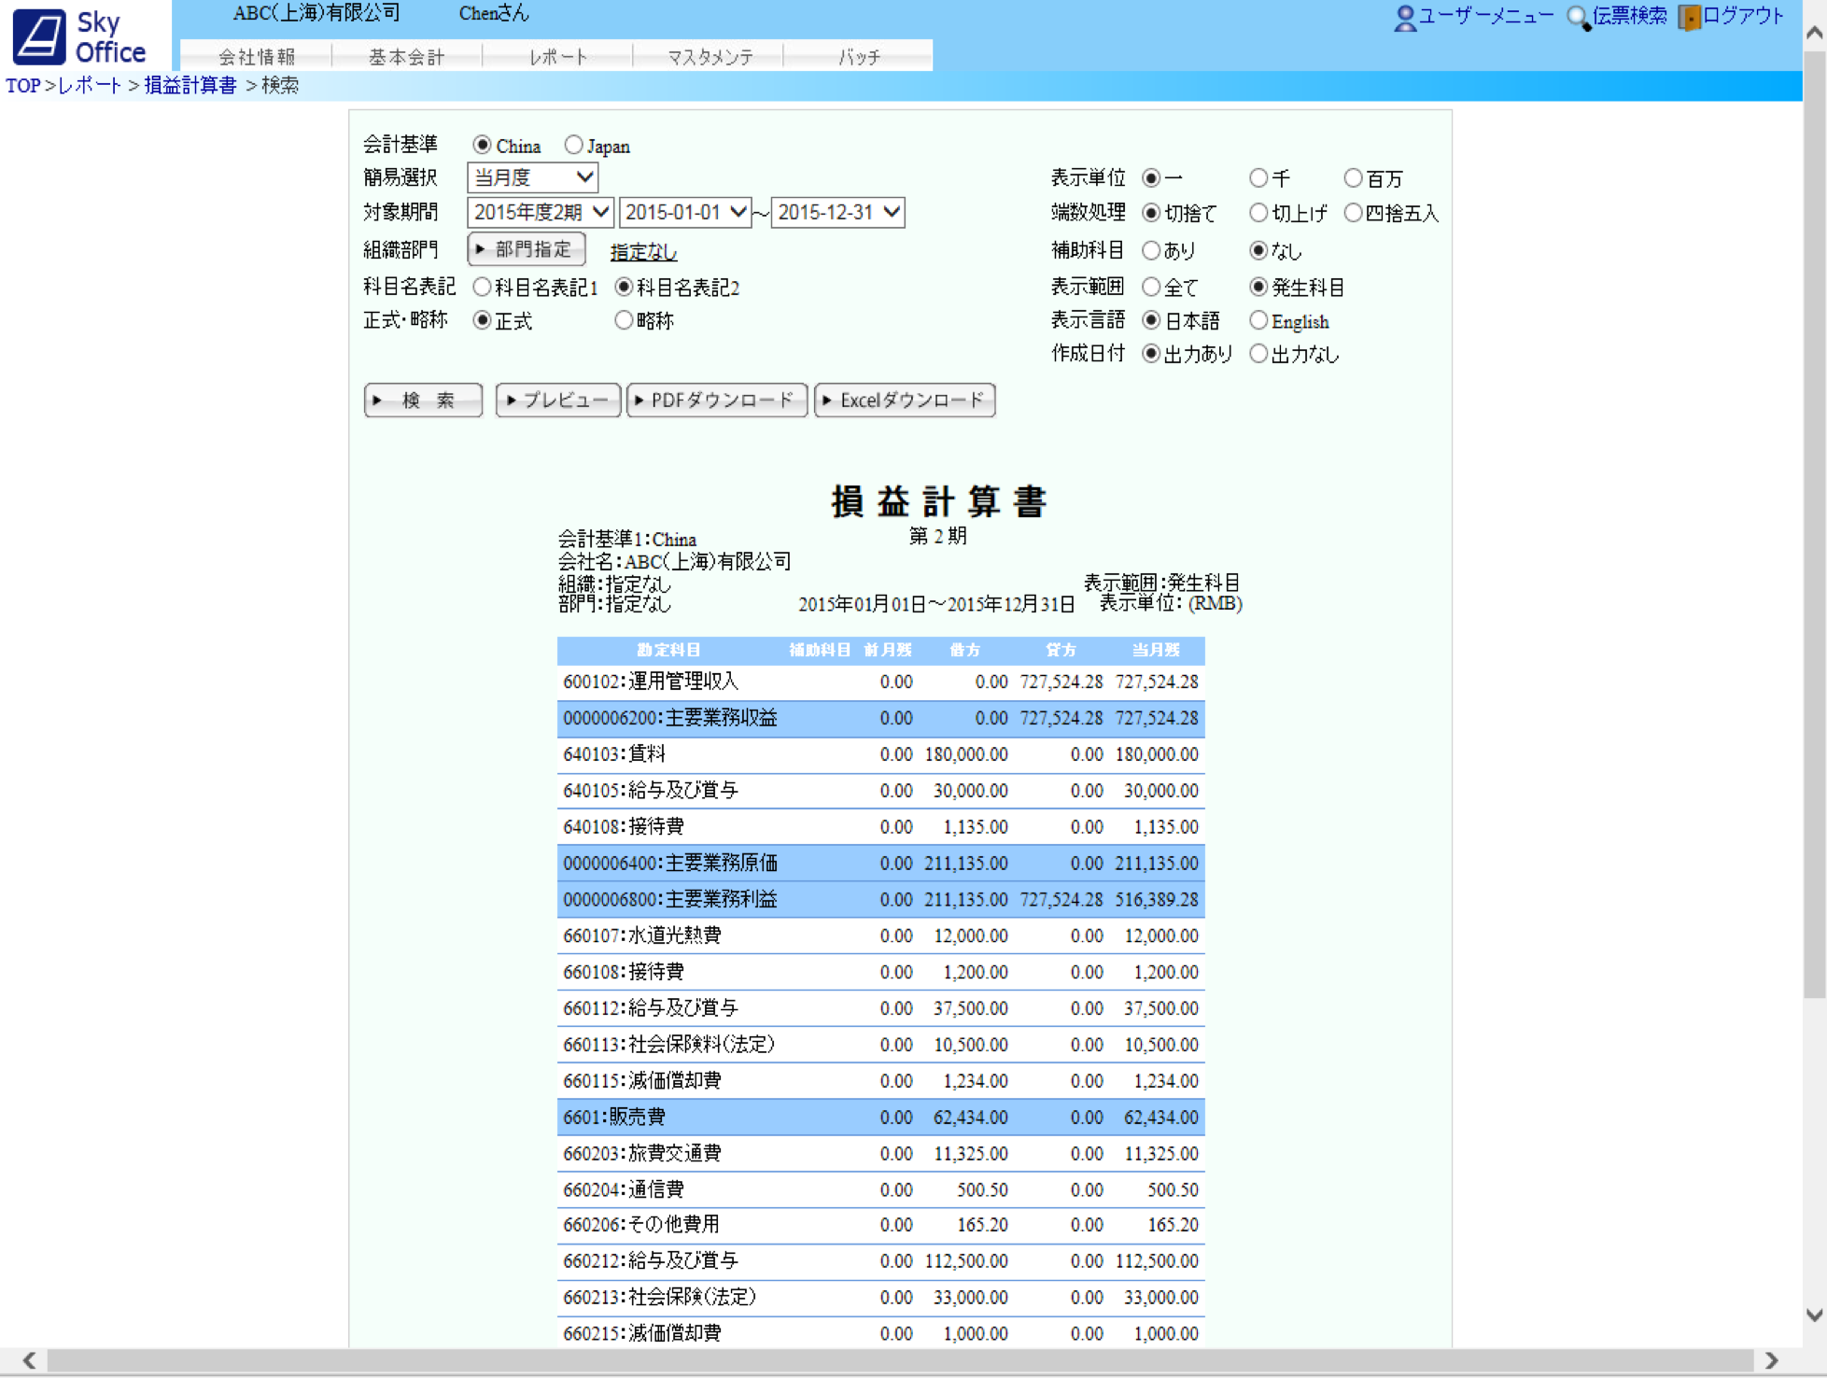1827x1378 pixels.
Task: Open the マスタメンテ menu tab
Action: [x=709, y=57]
